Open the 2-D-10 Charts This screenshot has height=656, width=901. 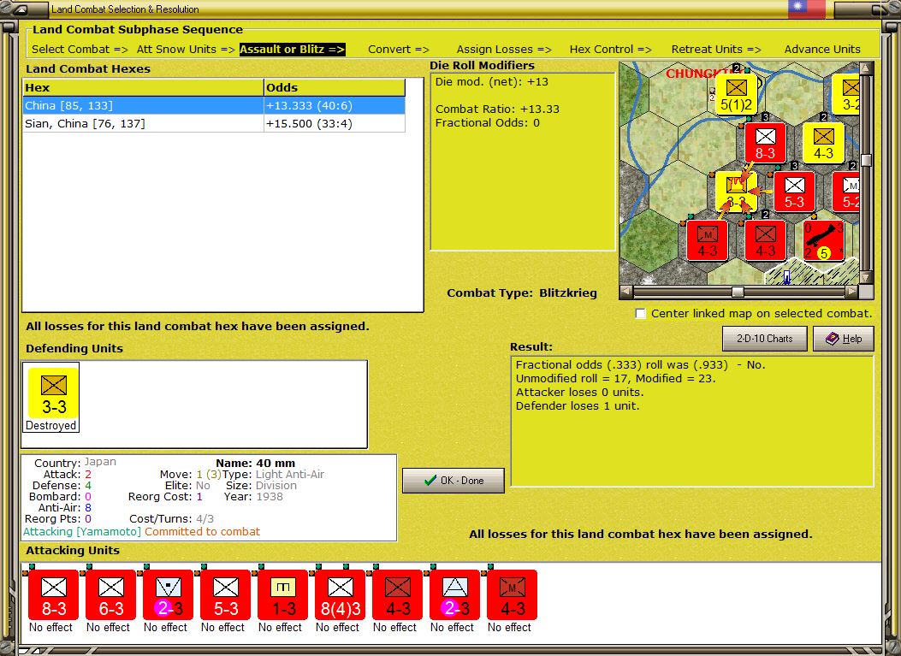coord(764,339)
